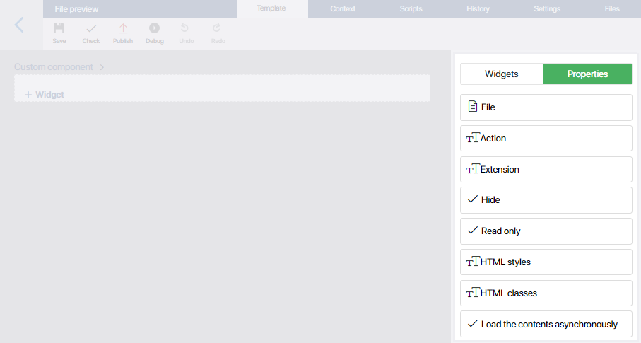Switch to the Context tab

343,8
